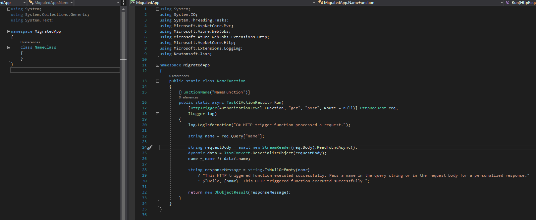Click the split editor icon above left scrollbar
The height and width of the screenshot is (220, 536).
[124, 3]
